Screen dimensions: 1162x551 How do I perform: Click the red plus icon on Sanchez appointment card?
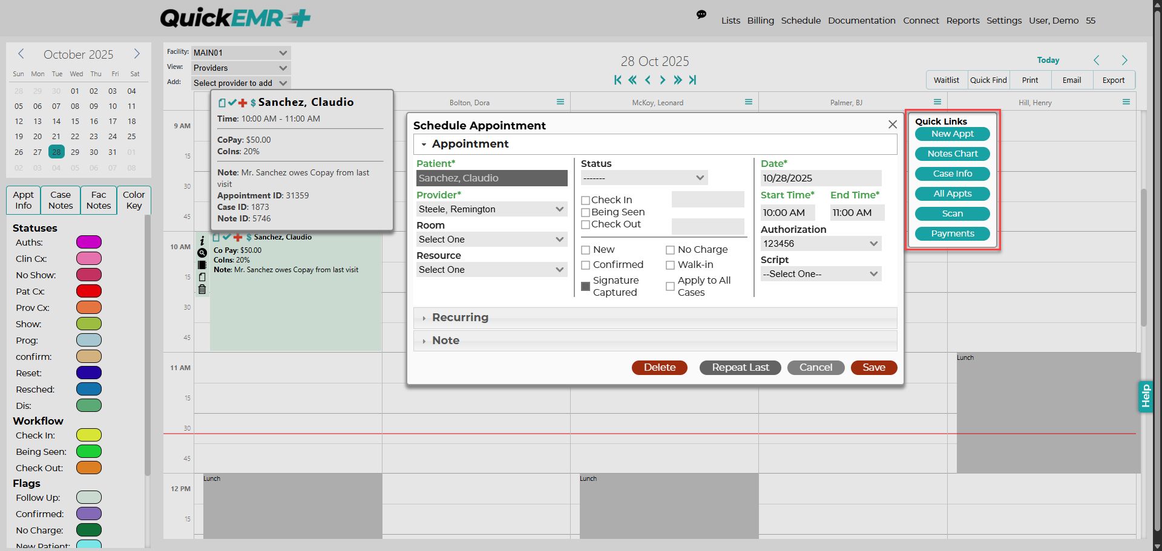[x=238, y=237]
